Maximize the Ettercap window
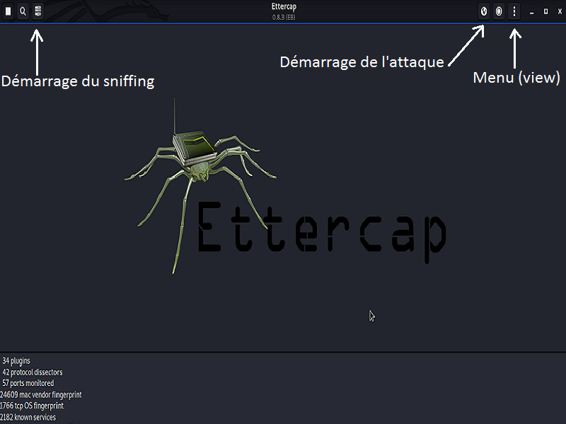The height and width of the screenshot is (424, 566). tap(545, 11)
